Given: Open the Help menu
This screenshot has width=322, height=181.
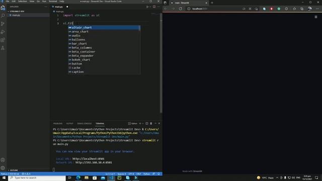Looking at the screenshot, I should tap(62, 1).
